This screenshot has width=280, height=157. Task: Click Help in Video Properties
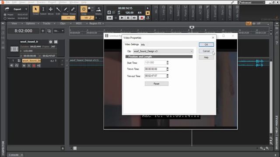(x=206, y=57)
